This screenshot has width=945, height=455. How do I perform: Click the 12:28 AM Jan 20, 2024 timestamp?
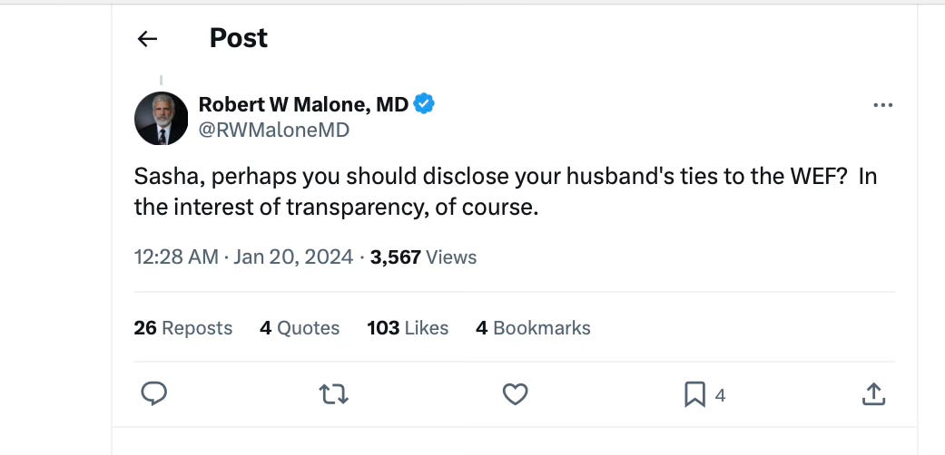tap(243, 257)
